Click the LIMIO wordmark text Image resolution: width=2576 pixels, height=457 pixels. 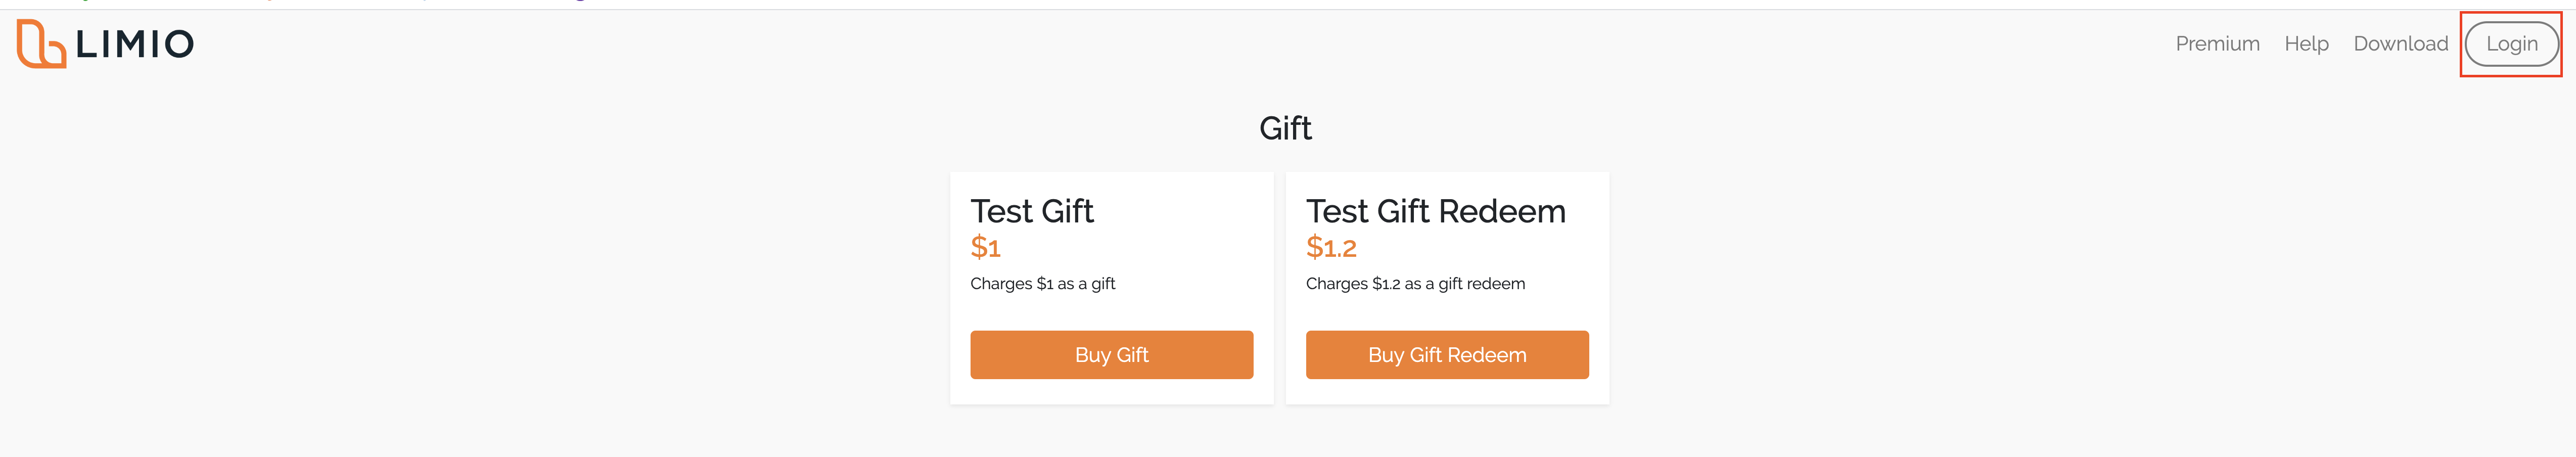point(135,44)
